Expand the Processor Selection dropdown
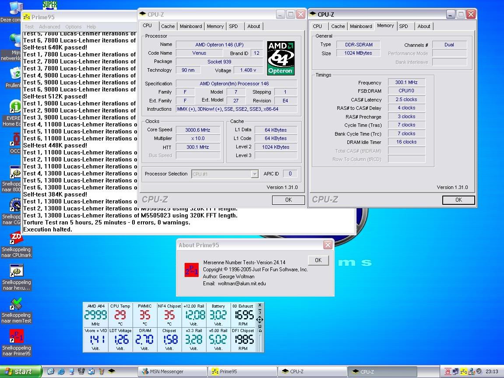Image resolution: width=504 pixels, height=378 pixels. pos(255,174)
